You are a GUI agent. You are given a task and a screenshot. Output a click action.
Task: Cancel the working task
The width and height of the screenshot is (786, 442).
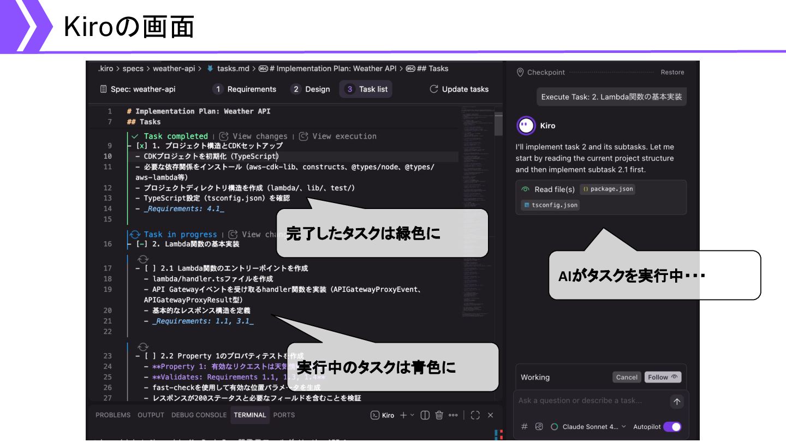point(627,377)
